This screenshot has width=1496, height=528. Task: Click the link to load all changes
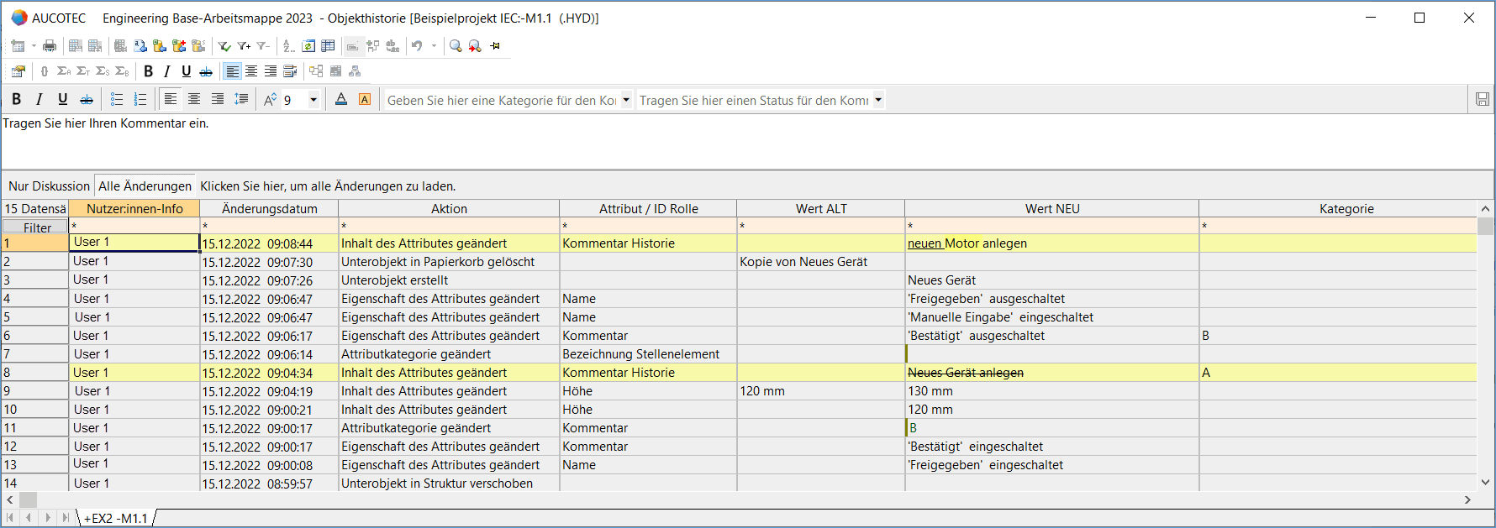coord(328,186)
